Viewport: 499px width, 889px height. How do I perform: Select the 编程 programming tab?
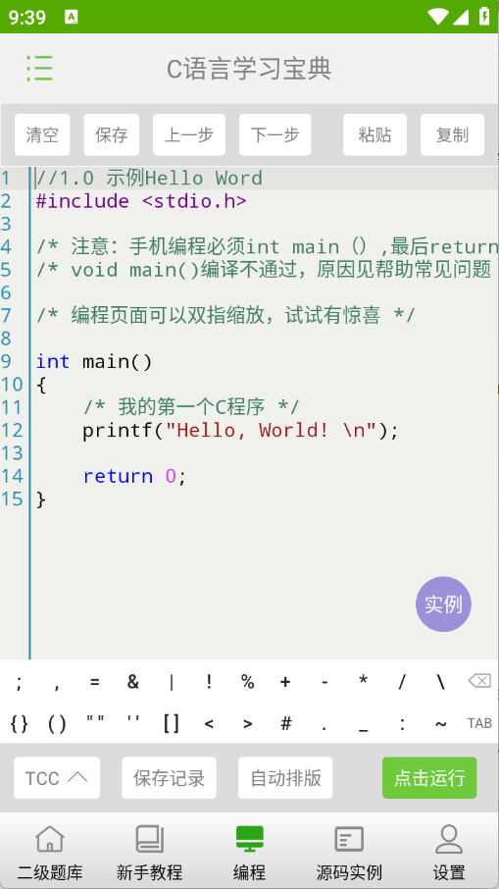pyautogui.click(x=249, y=852)
